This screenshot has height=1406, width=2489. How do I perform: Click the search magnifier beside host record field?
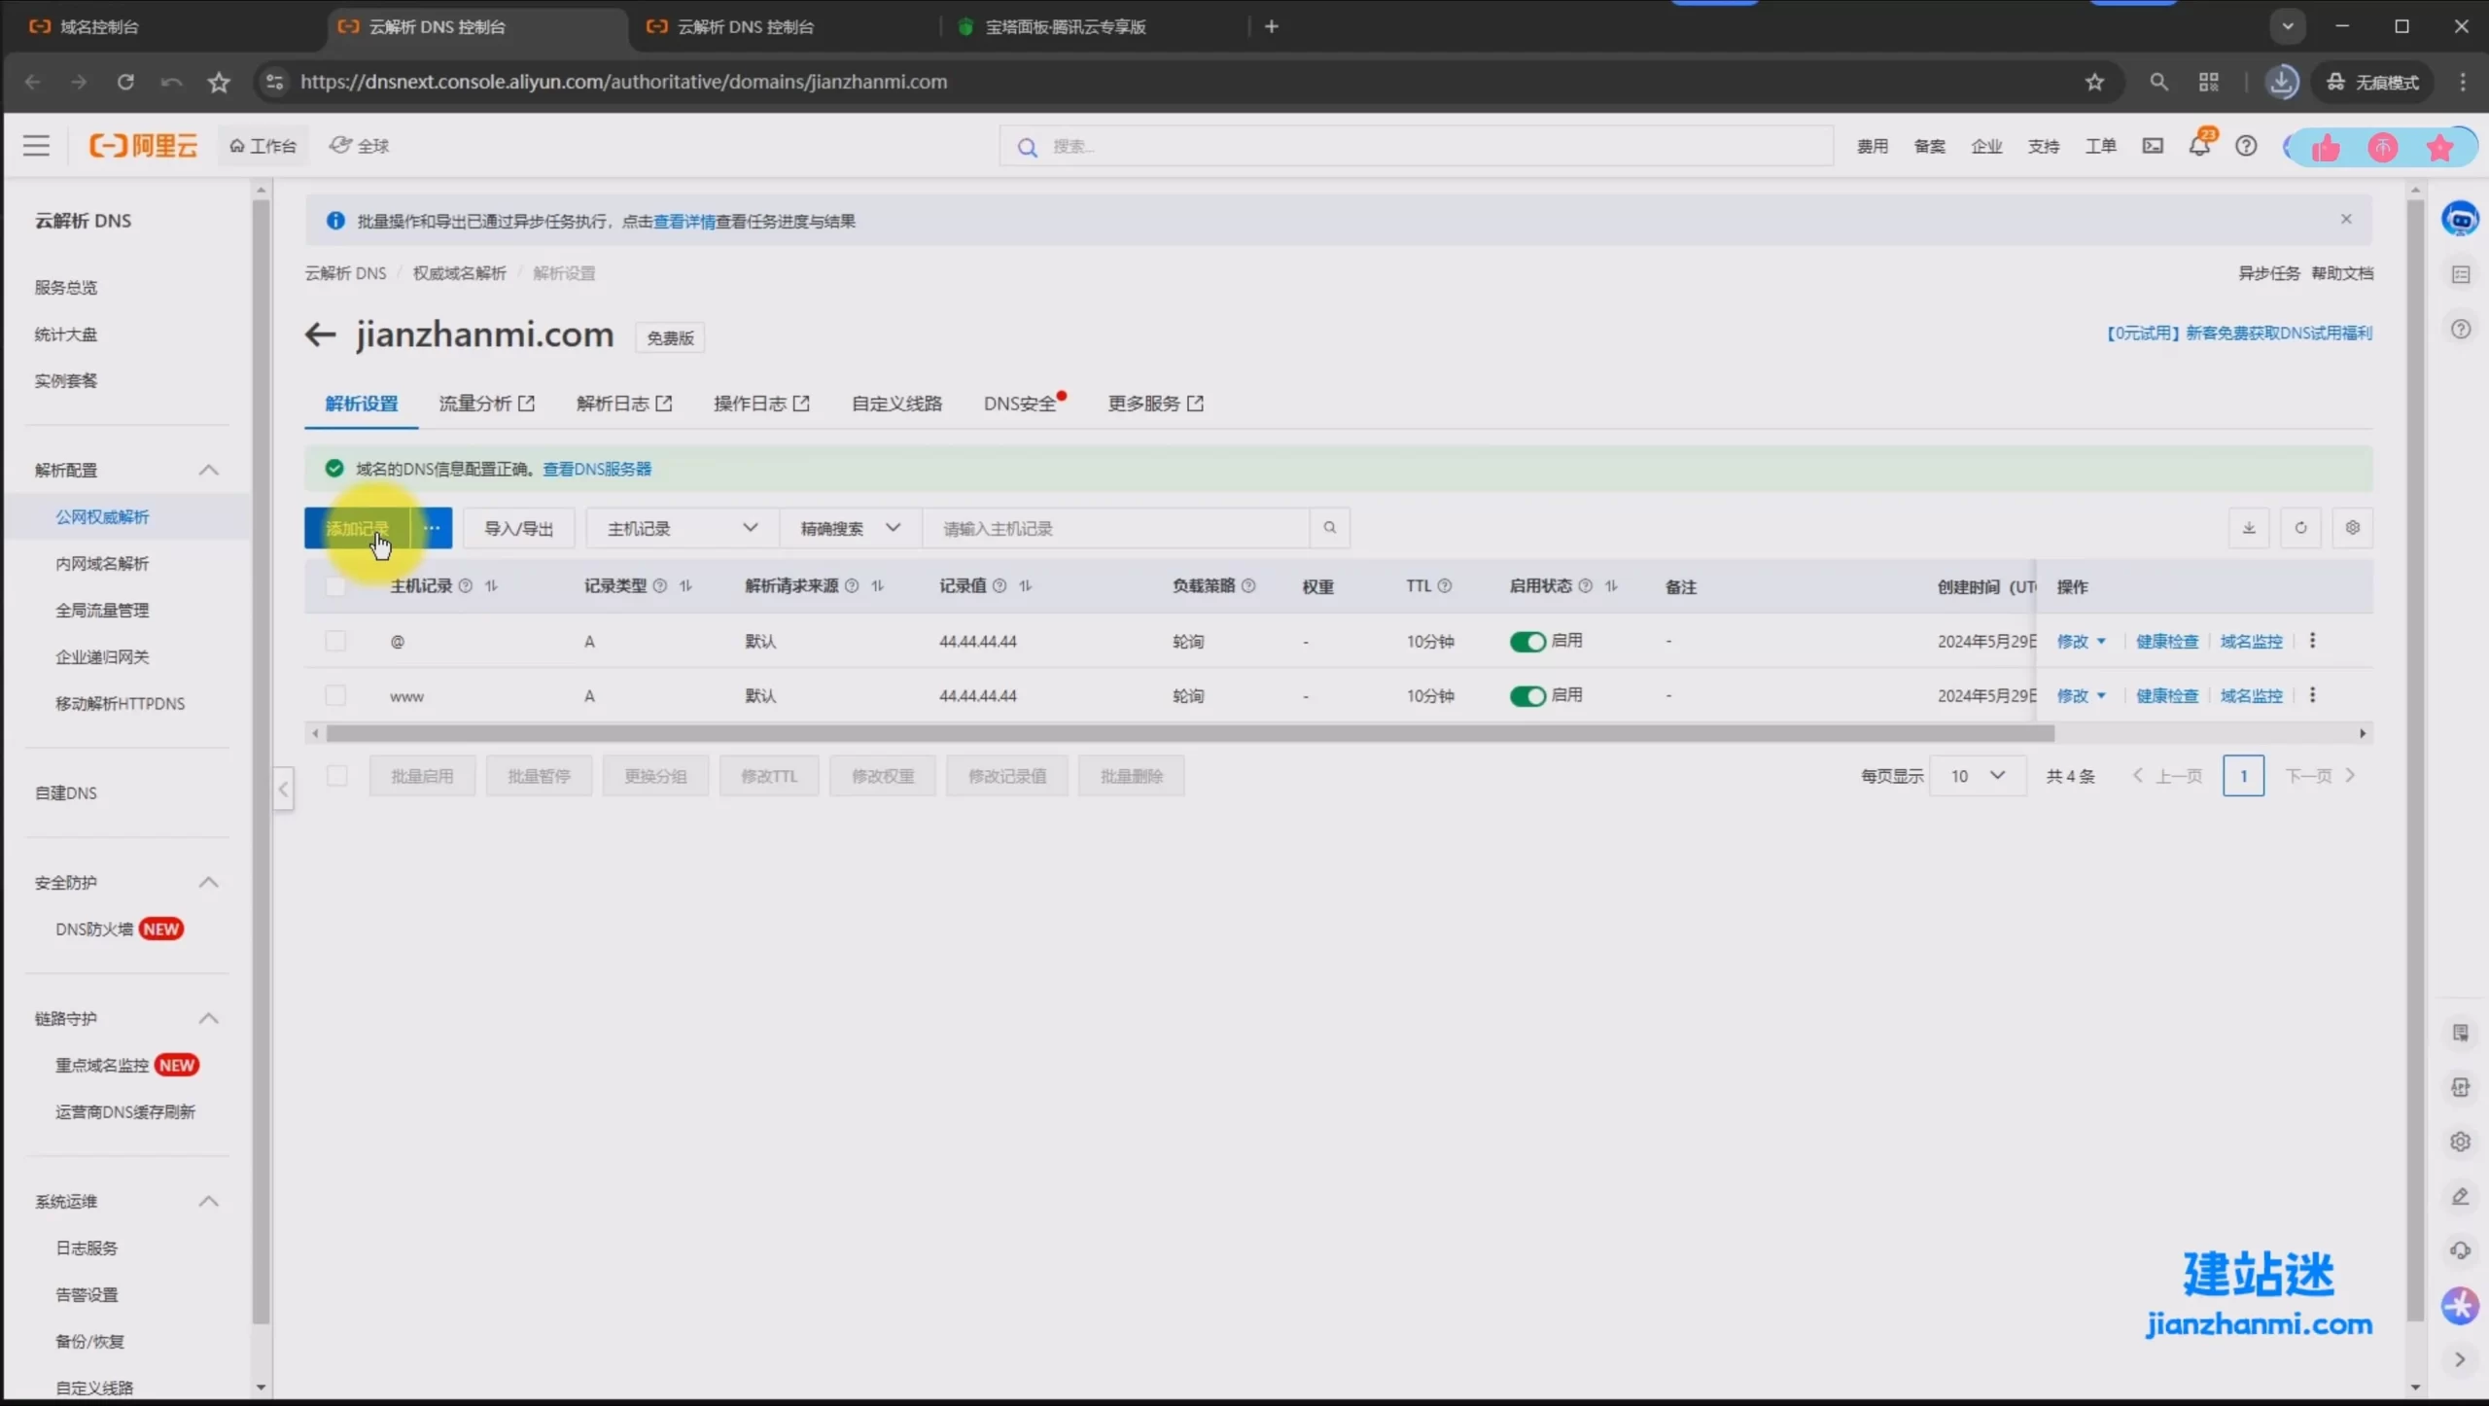(x=1329, y=528)
